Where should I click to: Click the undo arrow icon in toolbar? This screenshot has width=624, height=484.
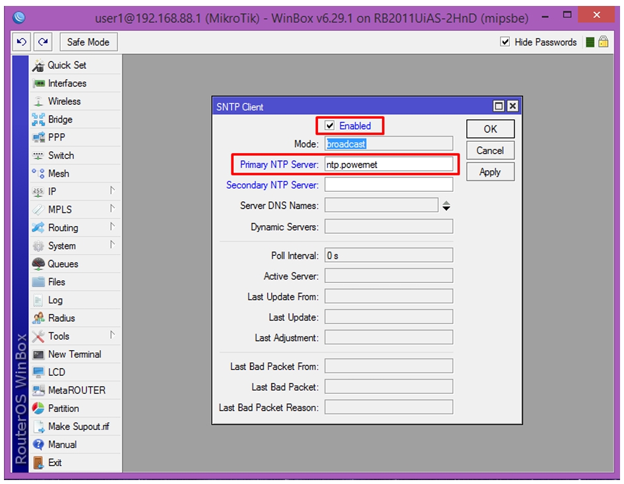[x=22, y=42]
